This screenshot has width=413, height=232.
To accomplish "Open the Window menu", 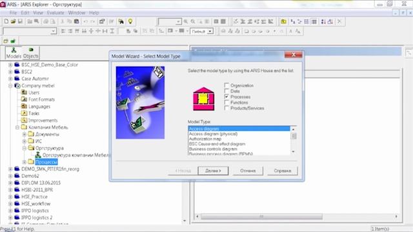I will coord(77,13).
